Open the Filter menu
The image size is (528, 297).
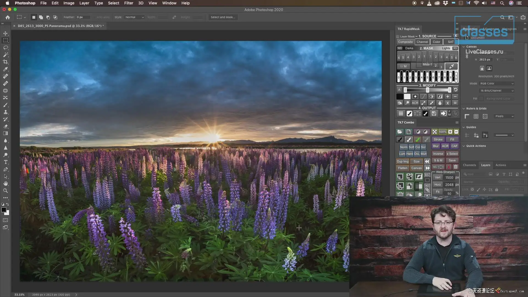coord(128,3)
